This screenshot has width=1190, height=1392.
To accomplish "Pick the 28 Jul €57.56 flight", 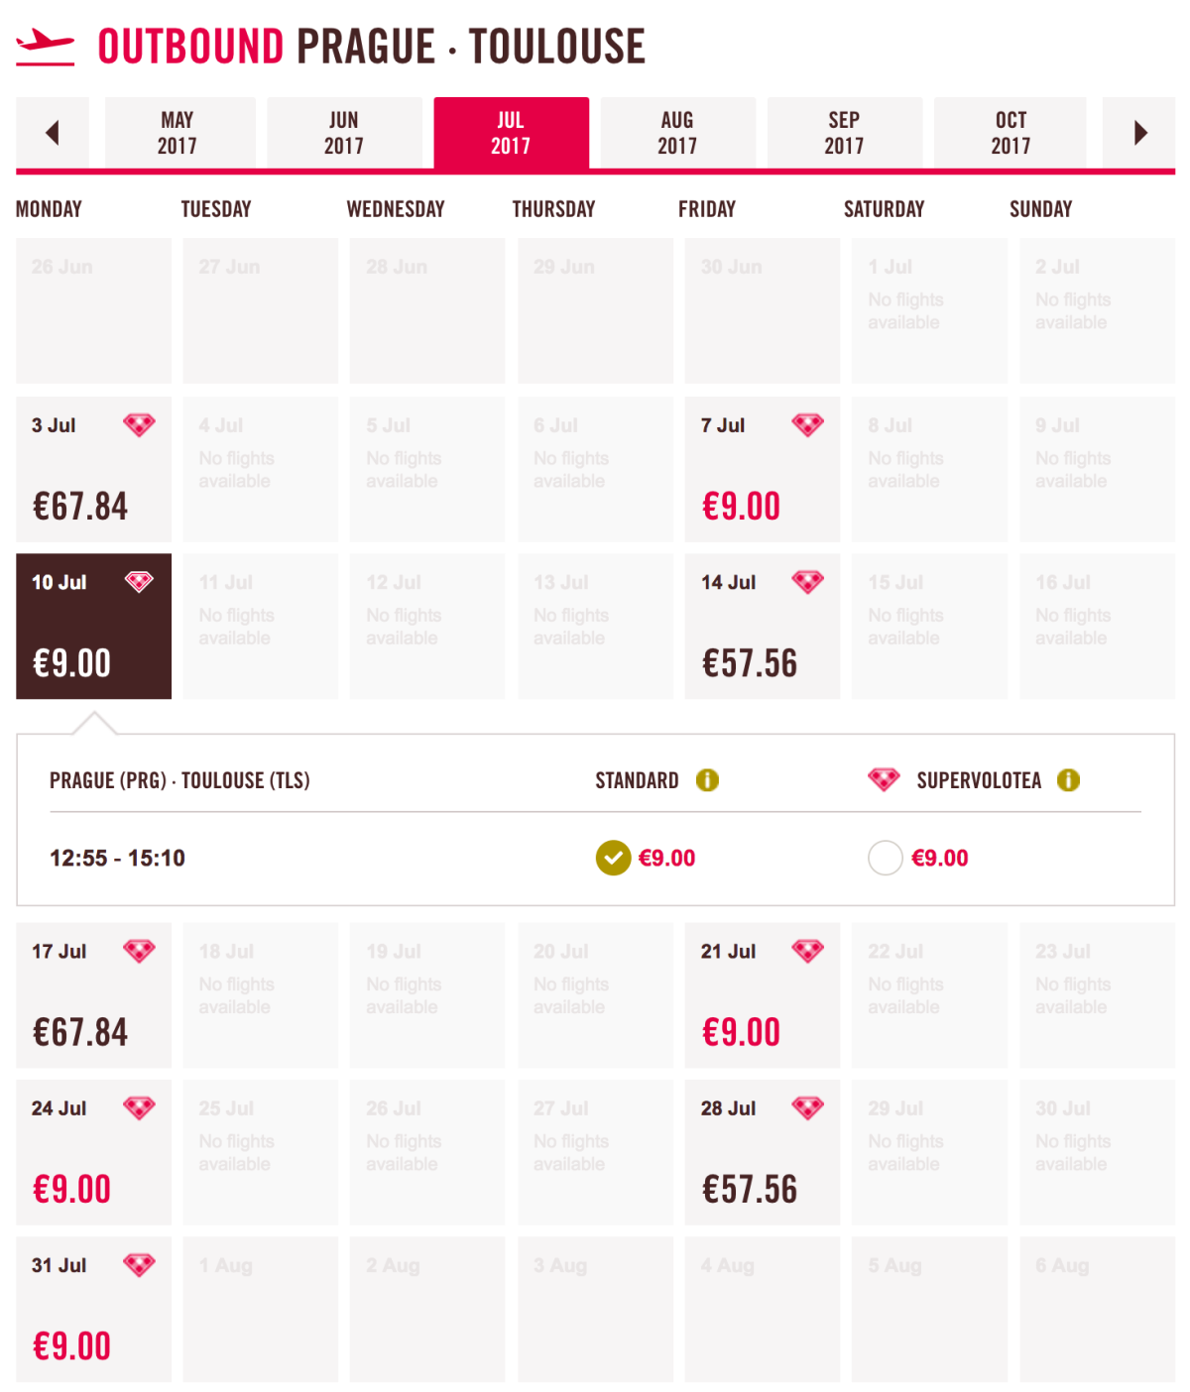I will pyautogui.click(x=762, y=1152).
